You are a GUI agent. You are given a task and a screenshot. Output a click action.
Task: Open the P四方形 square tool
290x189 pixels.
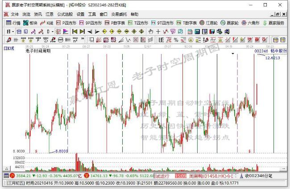(x=66, y=23)
